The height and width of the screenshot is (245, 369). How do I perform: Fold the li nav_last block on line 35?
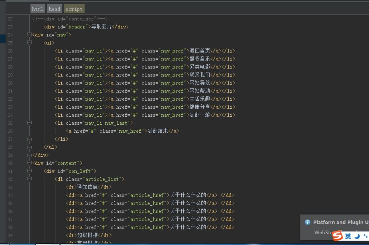click(29, 123)
